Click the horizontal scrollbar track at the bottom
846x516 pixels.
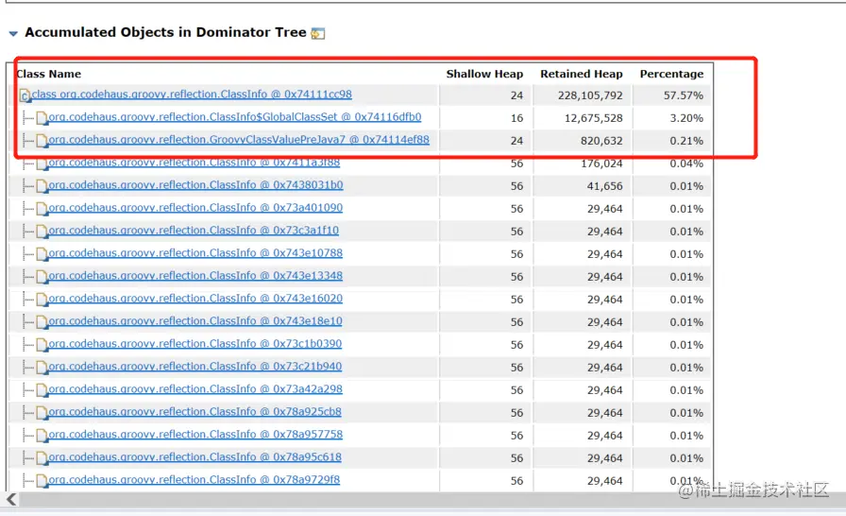[431, 499]
